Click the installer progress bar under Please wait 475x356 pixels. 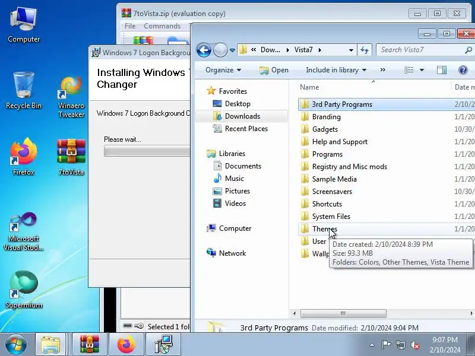(x=147, y=151)
